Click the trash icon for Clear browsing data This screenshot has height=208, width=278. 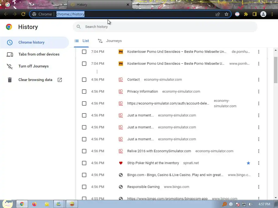10,80
